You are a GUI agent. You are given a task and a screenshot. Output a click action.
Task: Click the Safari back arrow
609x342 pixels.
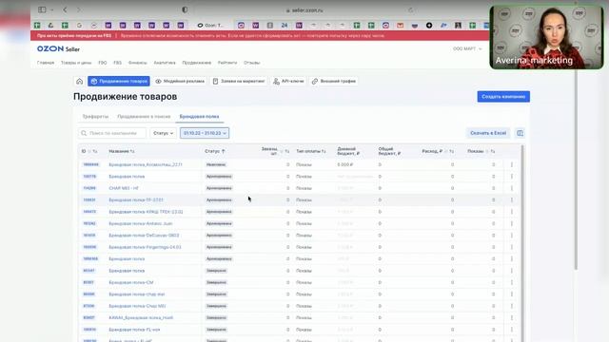pos(65,9)
